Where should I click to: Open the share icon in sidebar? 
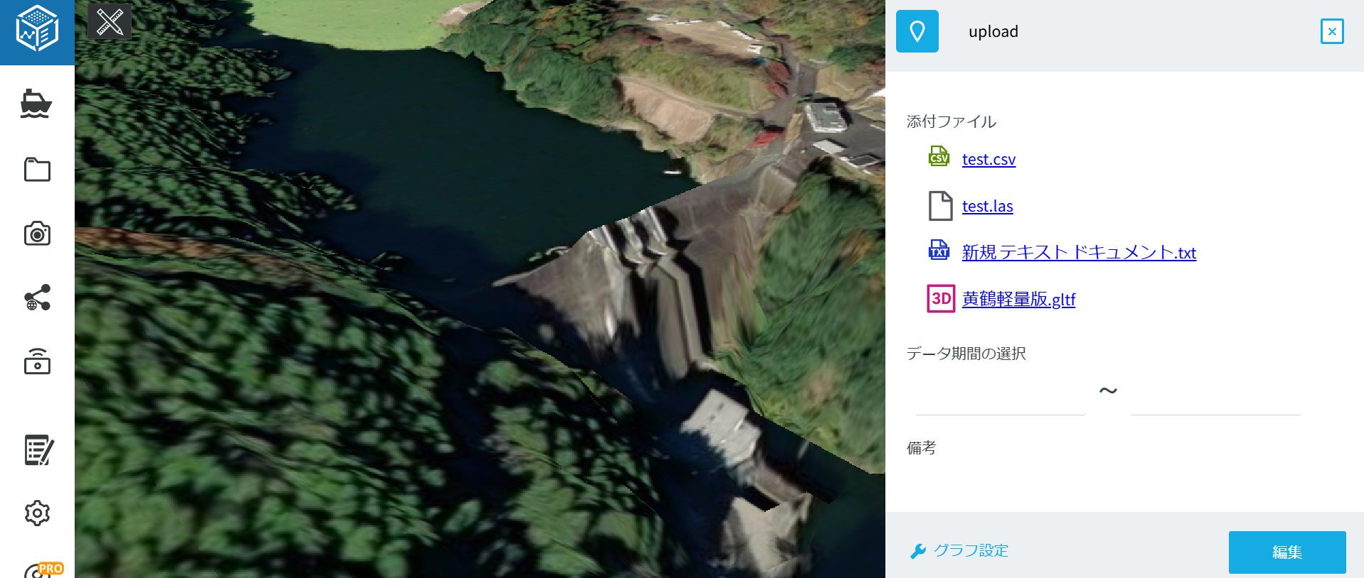click(x=37, y=298)
